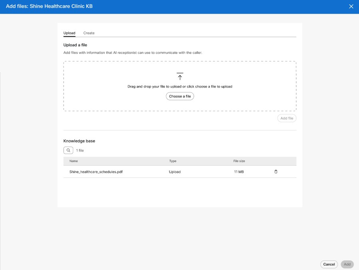This screenshot has width=359, height=270.
Task: Select the Shine_healthcare_schedules.pdf file name
Action: coord(96,172)
